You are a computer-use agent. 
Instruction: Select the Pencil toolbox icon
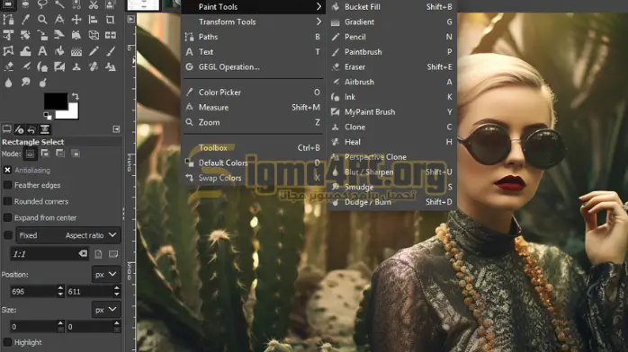[94, 51]
